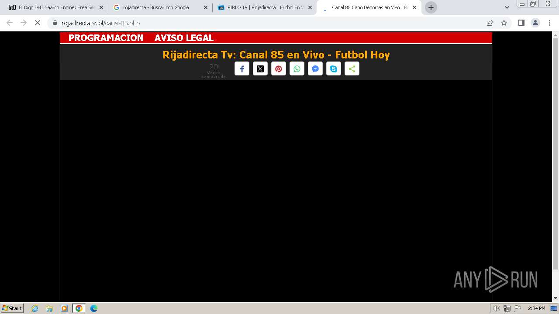The width and height of the screenshot is (559, 314).
Task: Open Windows Media Player from taskbar
Action: click(64, 308)
